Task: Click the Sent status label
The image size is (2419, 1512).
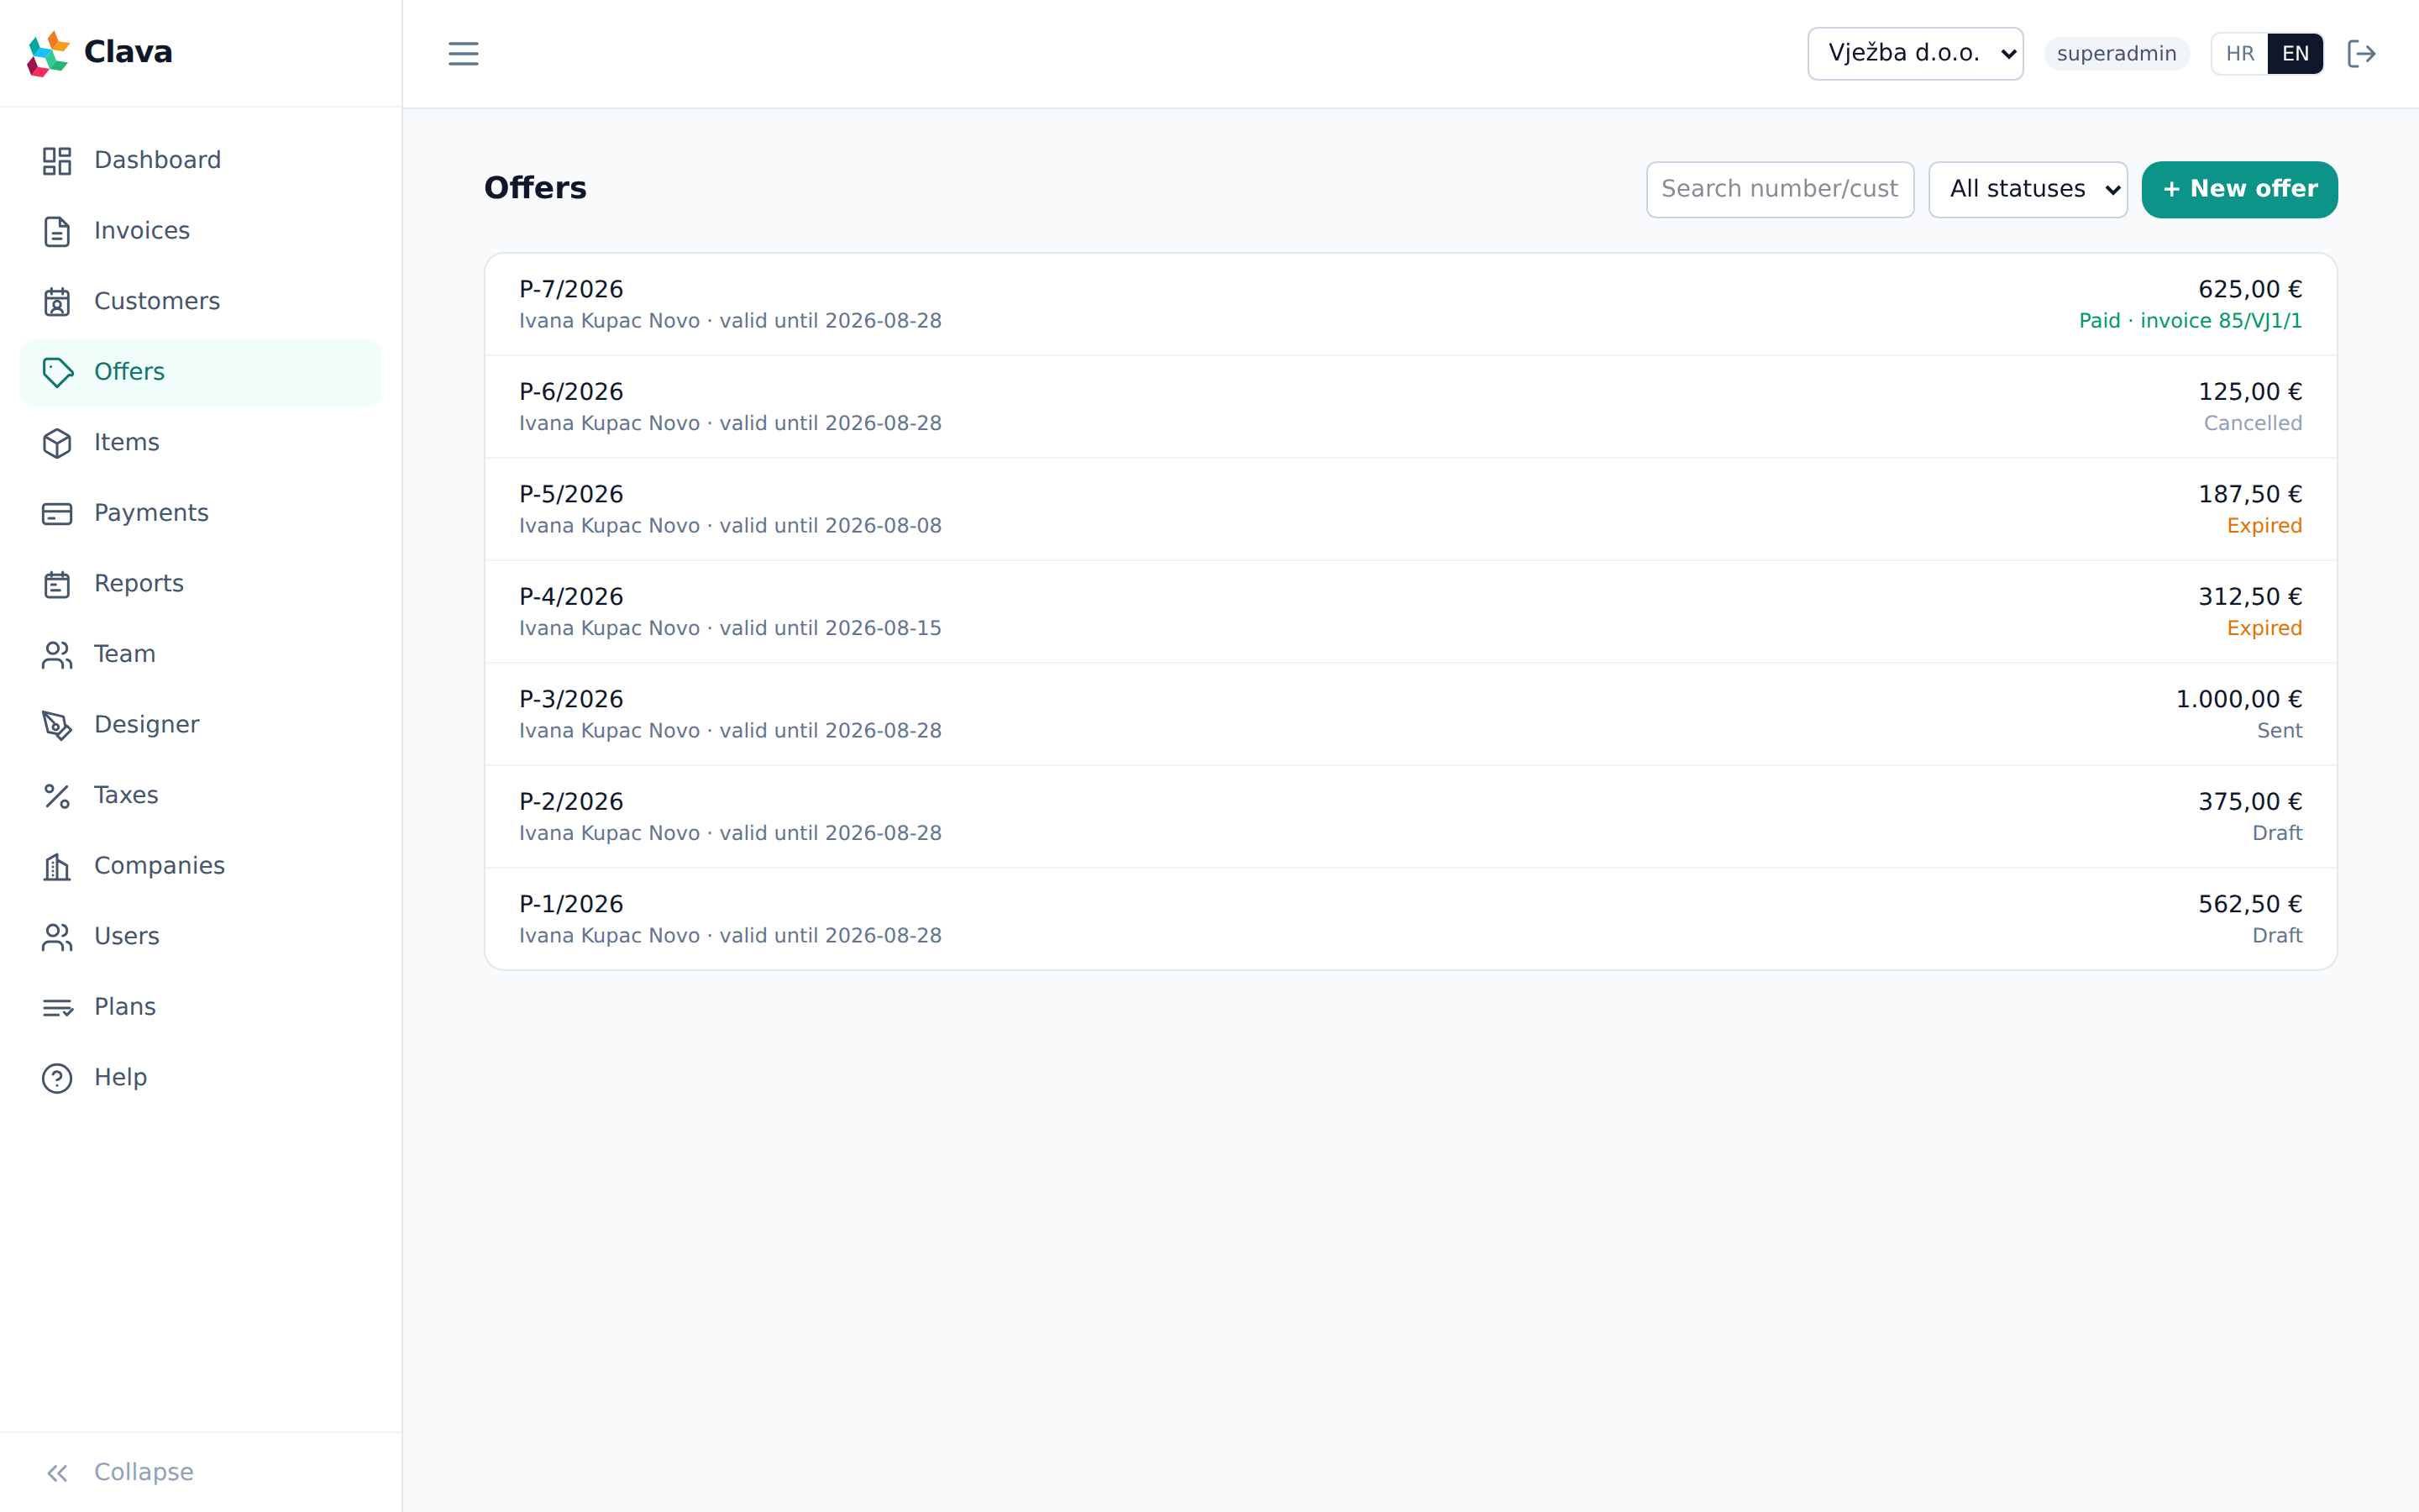Action: [x=2279, y=731]
